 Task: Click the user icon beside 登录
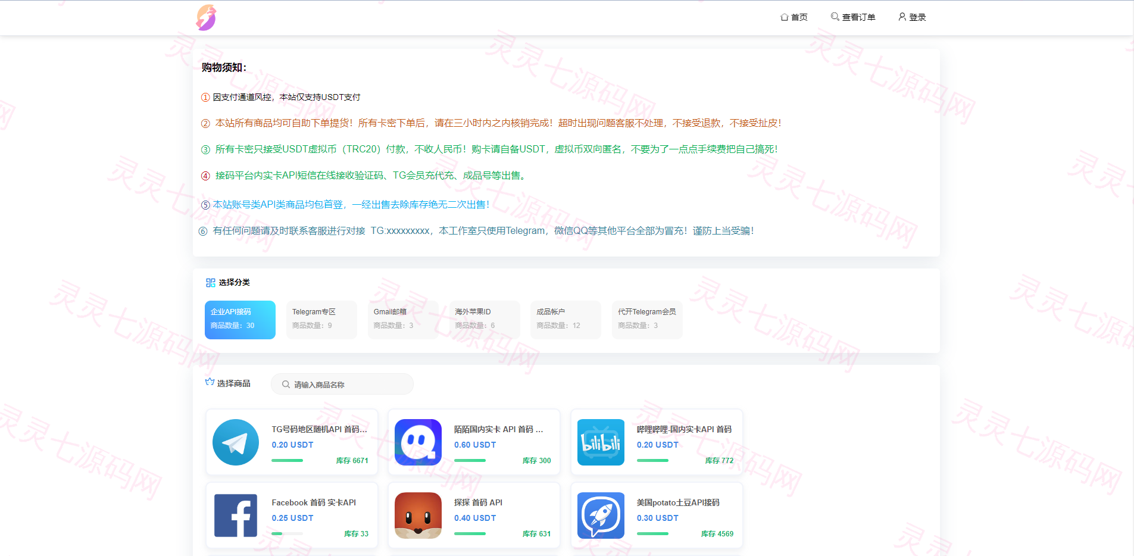[x=902, y=17]
